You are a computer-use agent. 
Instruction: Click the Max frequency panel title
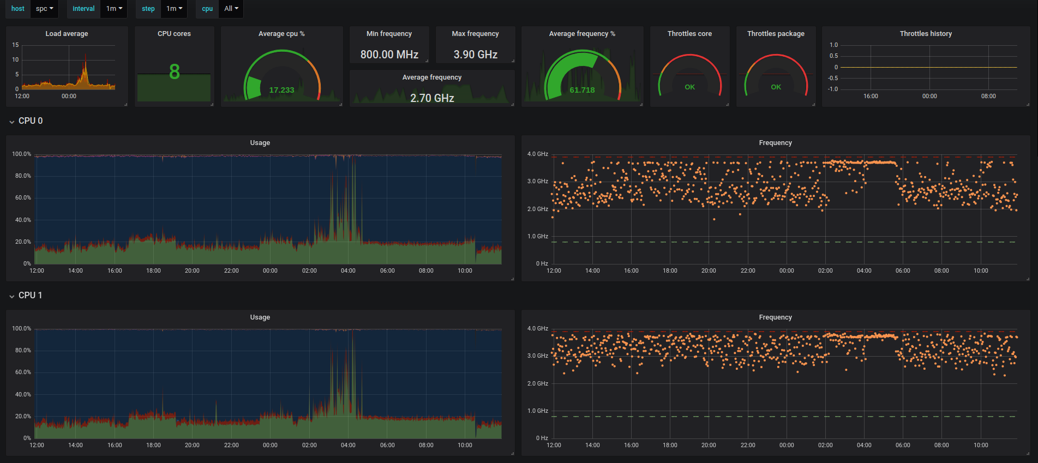tap(475, 34)
